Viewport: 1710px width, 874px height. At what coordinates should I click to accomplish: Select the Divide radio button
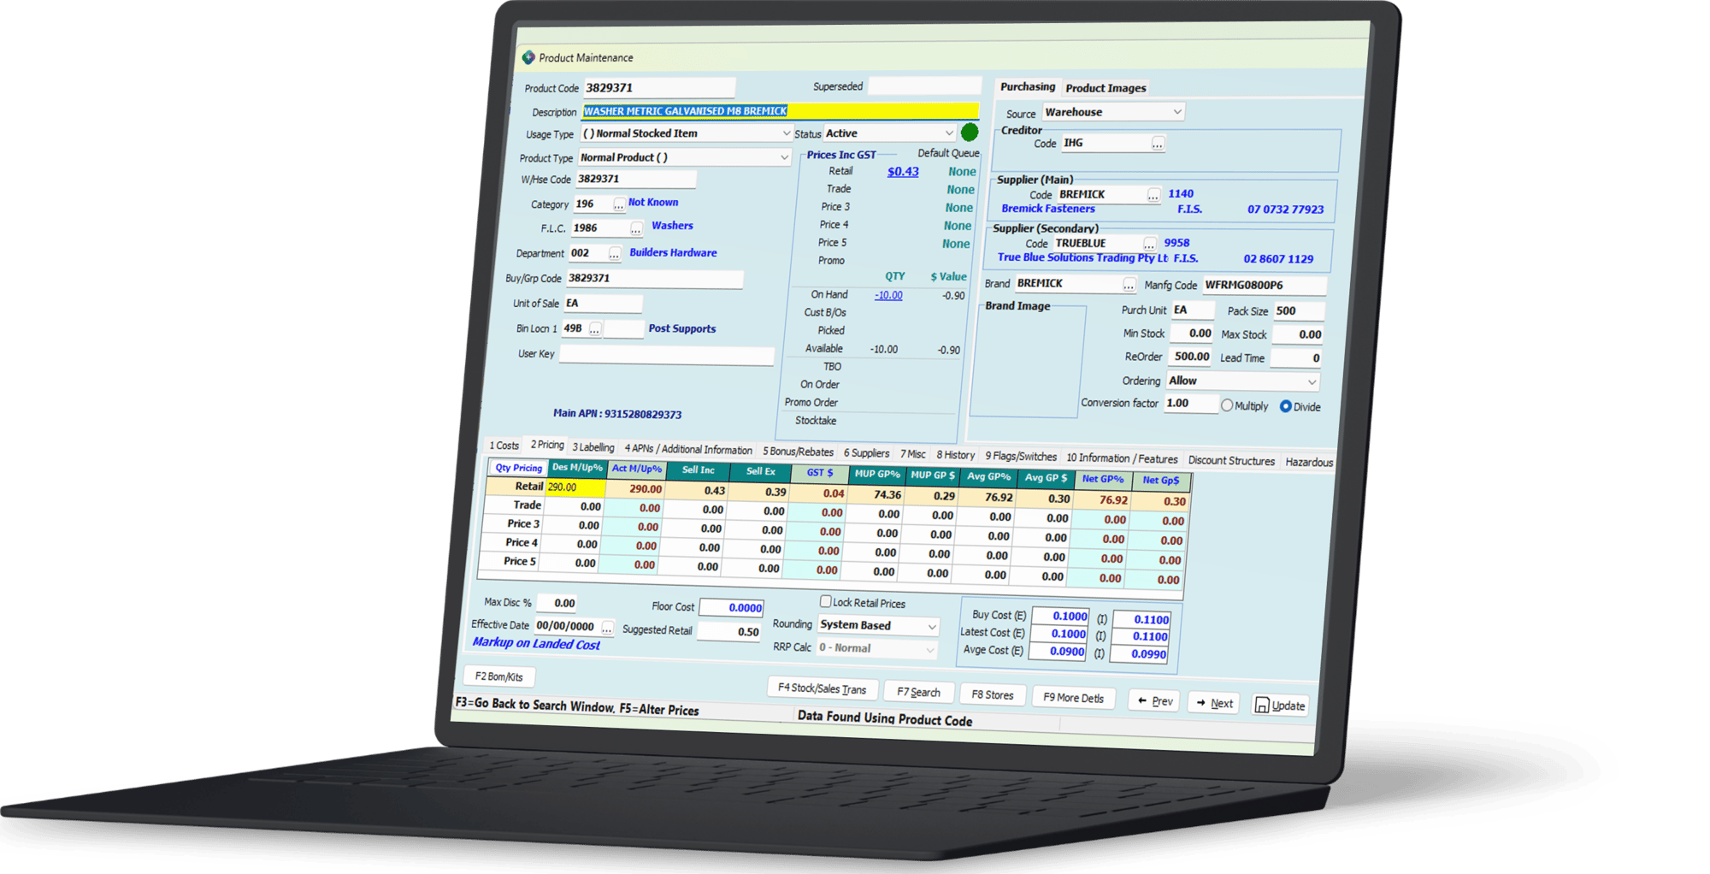point(1285,406)
